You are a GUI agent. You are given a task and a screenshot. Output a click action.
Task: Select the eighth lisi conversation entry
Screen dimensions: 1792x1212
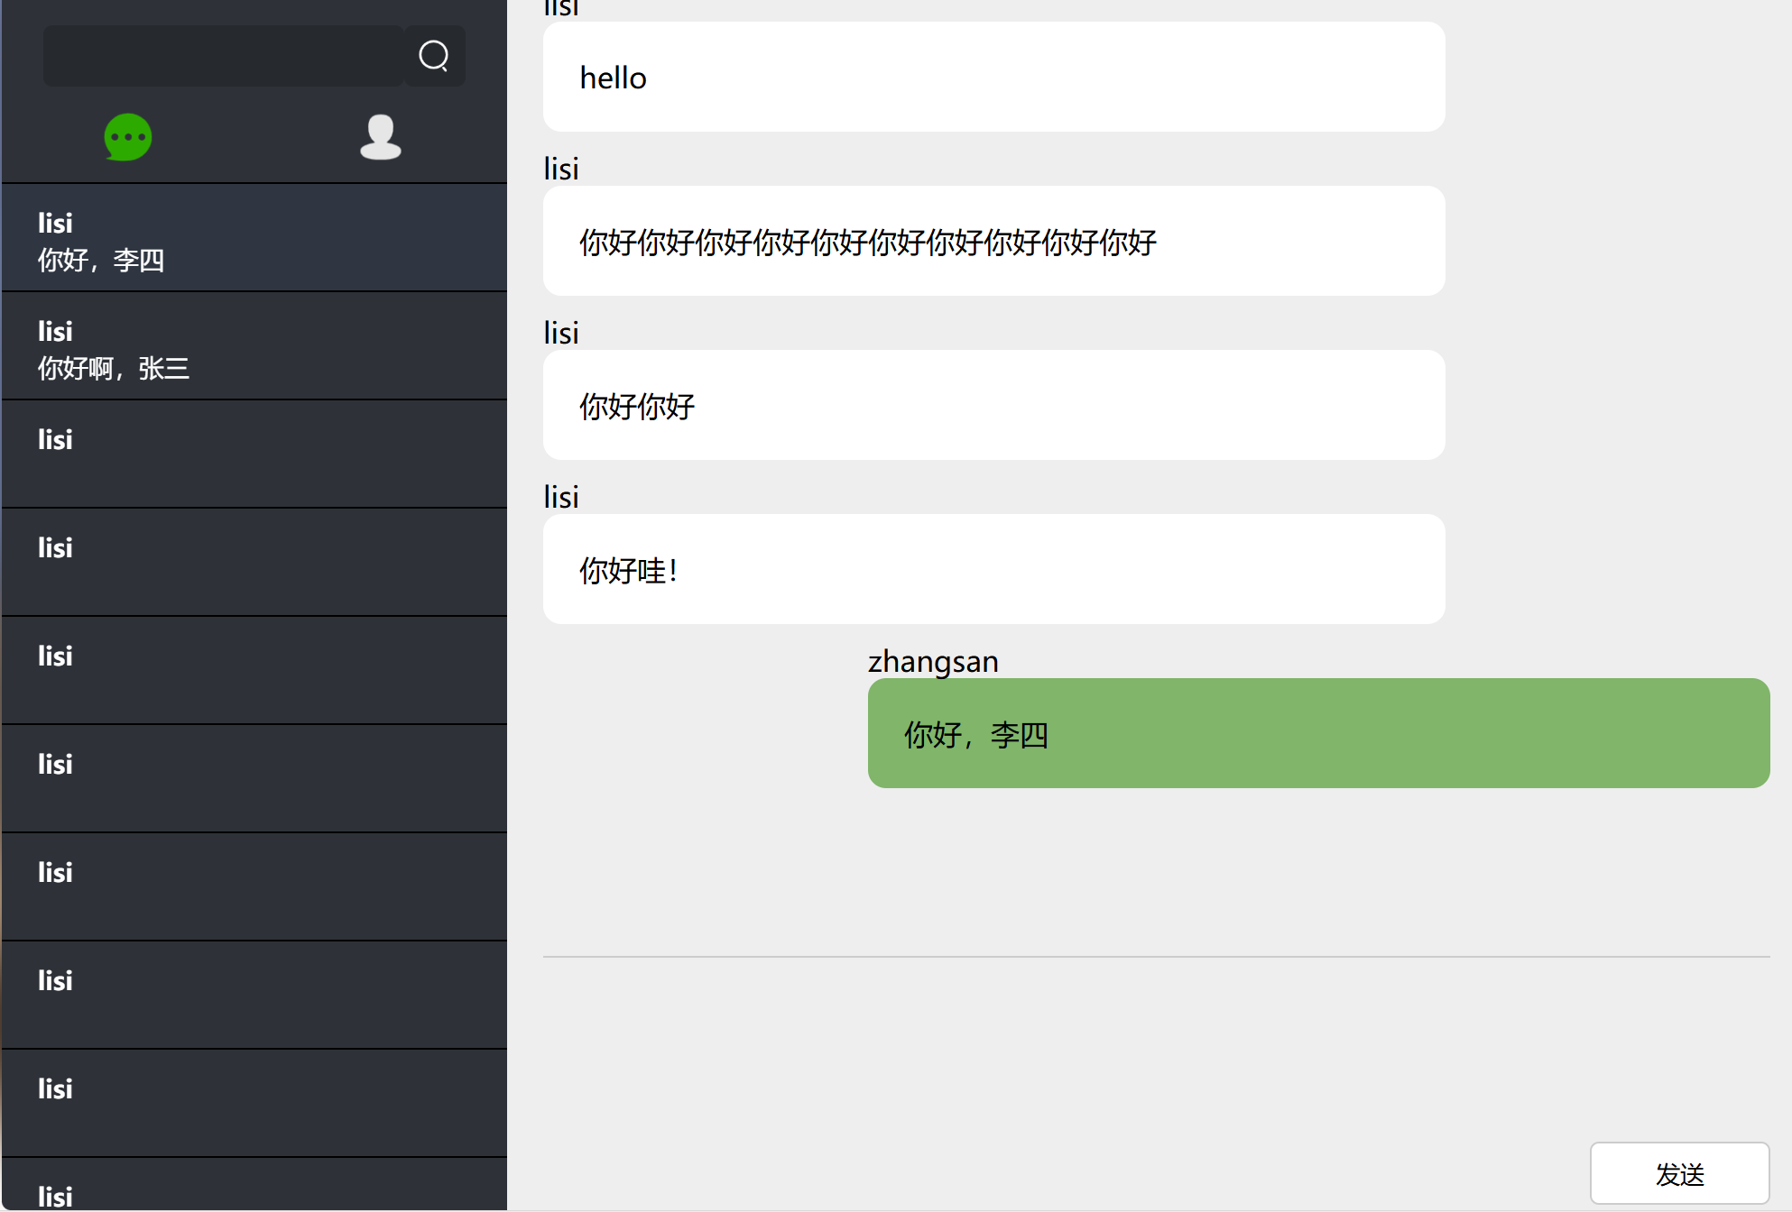click(x=254, y=996)
